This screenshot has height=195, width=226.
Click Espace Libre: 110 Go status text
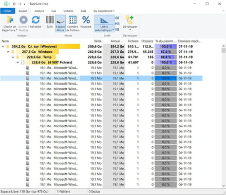click(25, 191)
